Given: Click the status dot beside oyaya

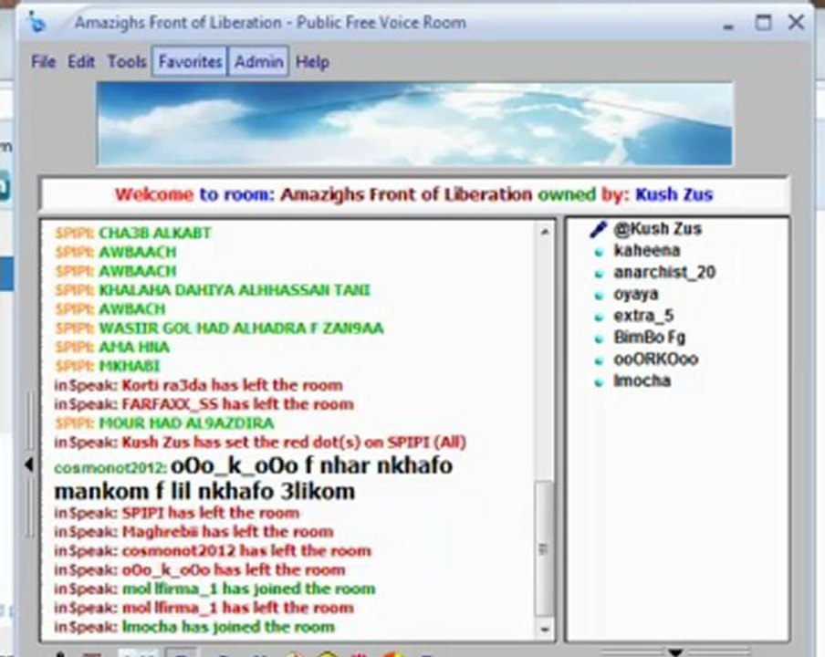Looking at the screenshot, I should 599,296.
